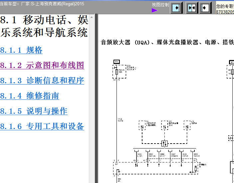The width and height of the screenshot is (234, 183).
Task: Click the B+ power symbol in diagram
Action: tap(117, 62)
